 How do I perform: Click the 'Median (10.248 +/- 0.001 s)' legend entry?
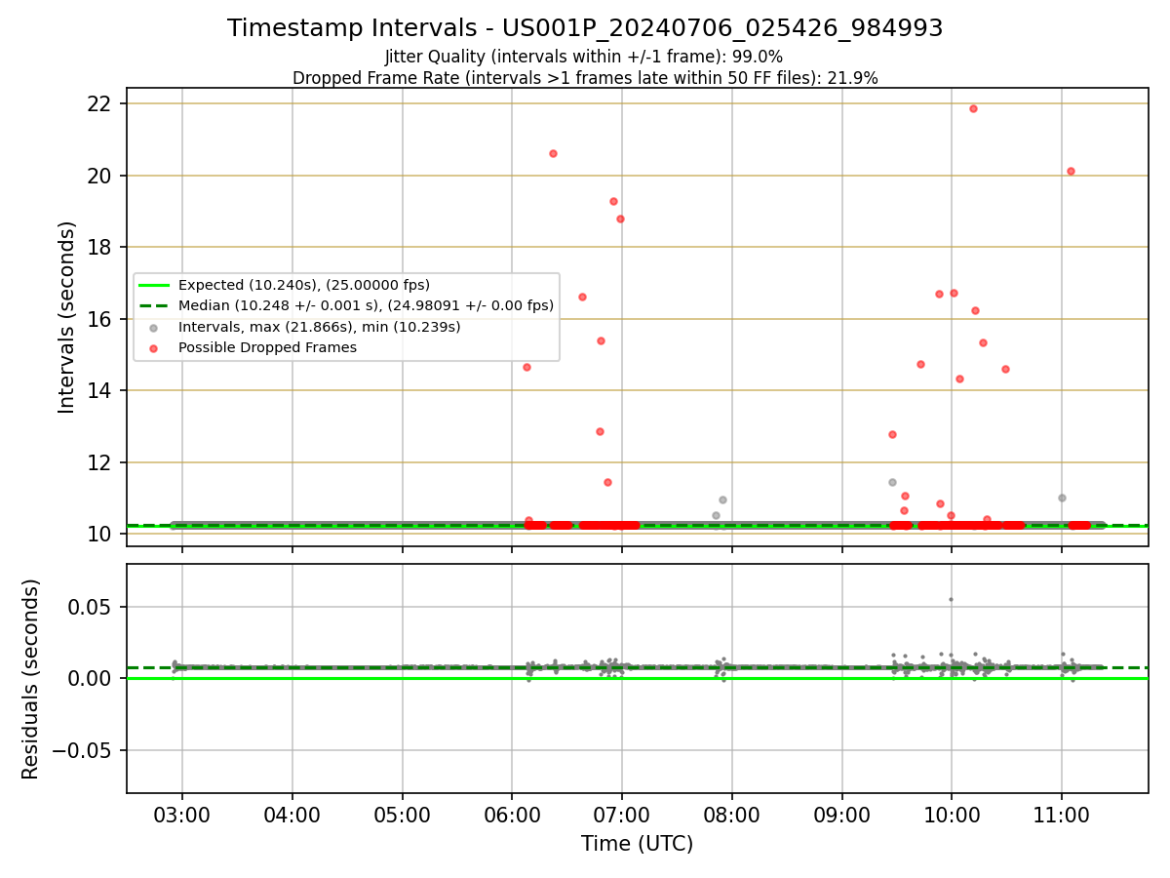[x=366, y=305]
